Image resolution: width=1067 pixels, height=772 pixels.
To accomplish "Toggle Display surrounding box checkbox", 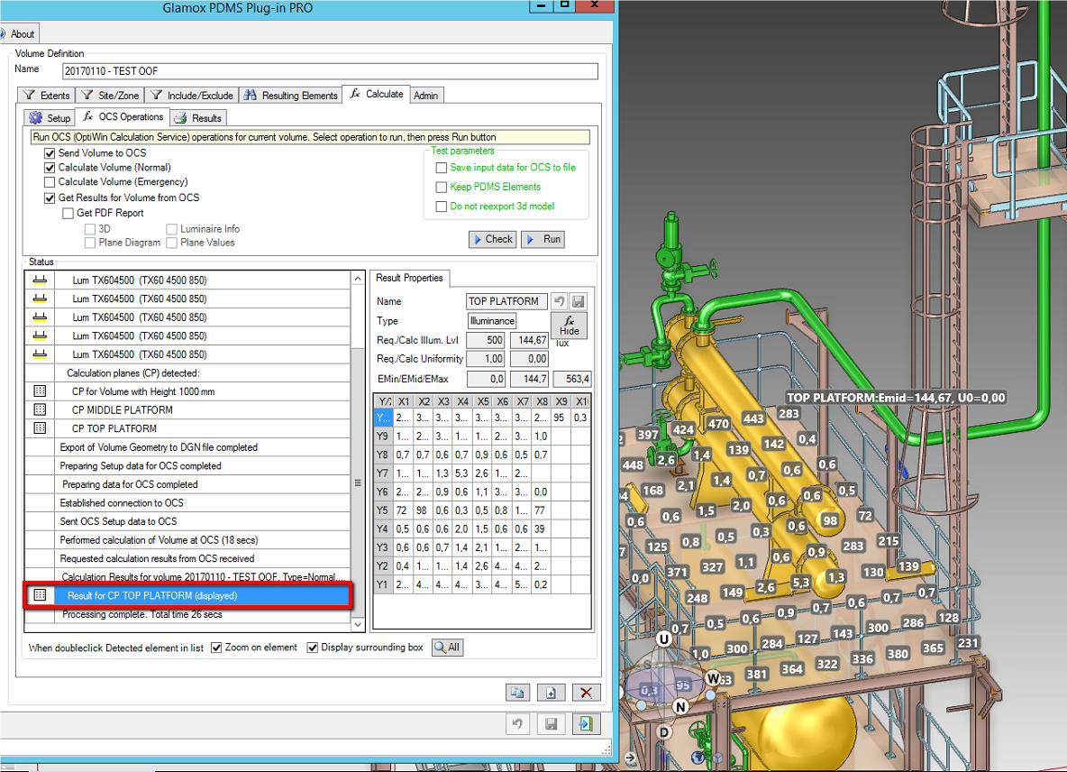I will (313, 648).
